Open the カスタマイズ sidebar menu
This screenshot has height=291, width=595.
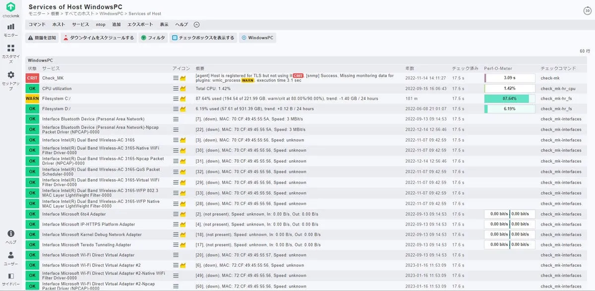click(11, 54)
